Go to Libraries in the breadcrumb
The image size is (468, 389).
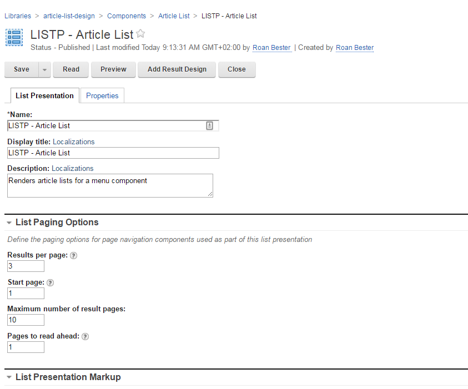pyautogui.click(x=18, y=16)
